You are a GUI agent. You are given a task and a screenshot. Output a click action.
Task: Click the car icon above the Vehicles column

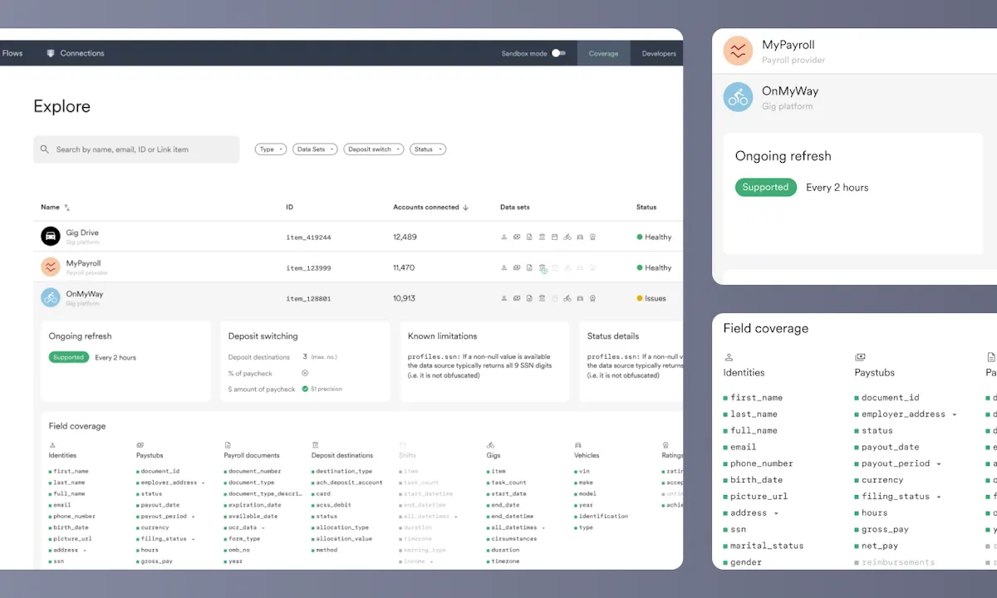[578, 445]
